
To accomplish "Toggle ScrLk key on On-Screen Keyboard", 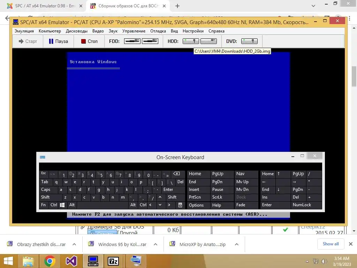I will [221, 197].
